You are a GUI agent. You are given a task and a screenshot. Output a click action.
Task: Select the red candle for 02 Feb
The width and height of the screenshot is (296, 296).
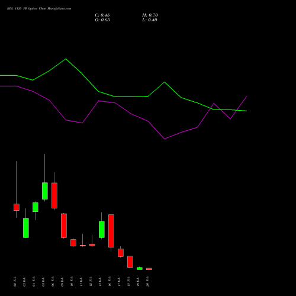click(17, 207)
